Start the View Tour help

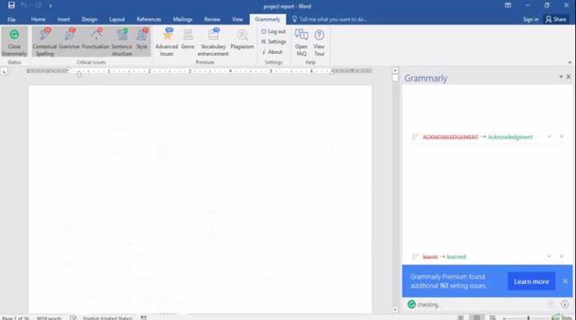(x=319, y=43)
